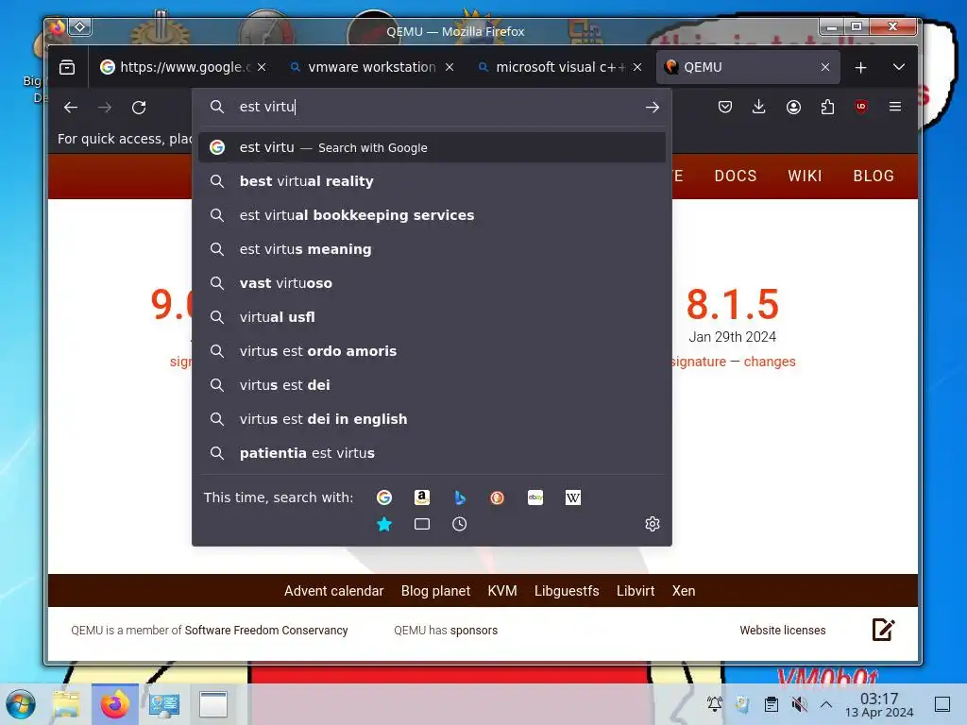Open KVM footer link
Image resolution: width=967 pixels, height=725 pixels.
pos(502,591)
